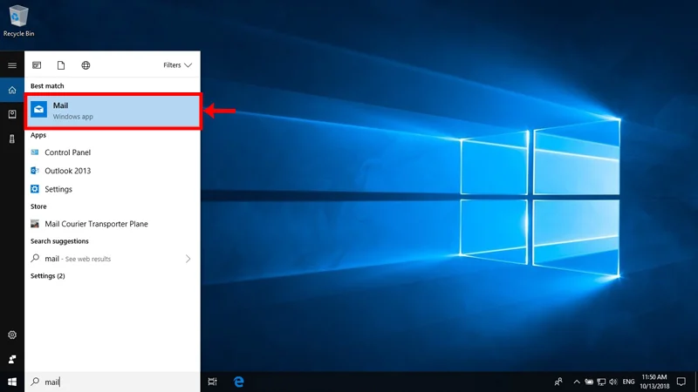Launch Microsoft Edge from the taskbar
The height and width of the screenshot is (392, 698).
[238, 382]
